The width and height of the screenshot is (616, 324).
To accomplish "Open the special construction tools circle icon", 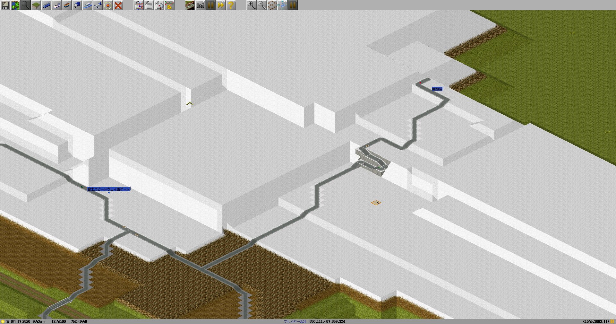I will click(x=108, y=5).
